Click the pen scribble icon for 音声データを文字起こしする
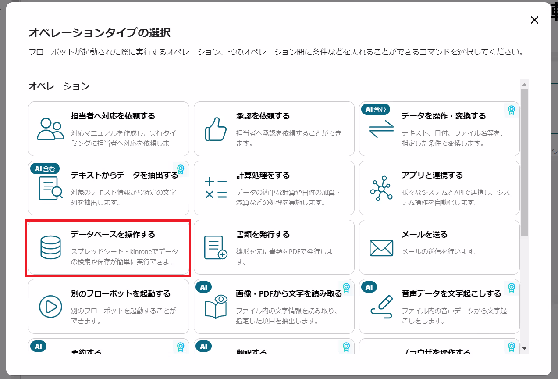 [x=381, y=306]
